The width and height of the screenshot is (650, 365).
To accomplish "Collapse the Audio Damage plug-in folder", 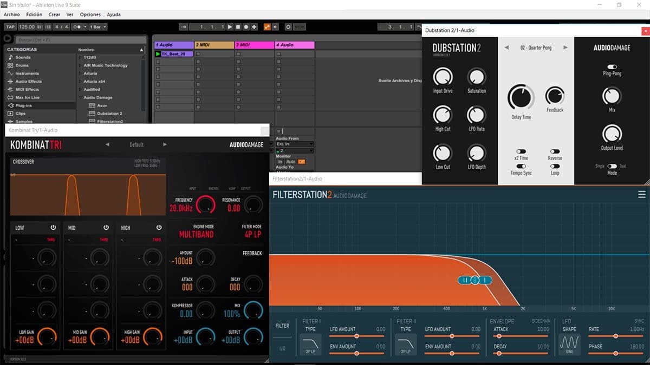I will (x=81, y=98).
